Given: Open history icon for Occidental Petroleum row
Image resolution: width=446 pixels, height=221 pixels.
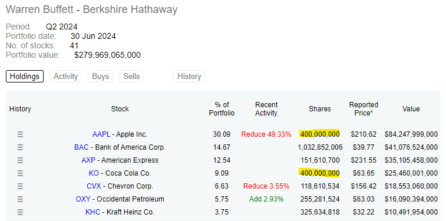Looking at the screenshot, I should click(x=20, y=199).
